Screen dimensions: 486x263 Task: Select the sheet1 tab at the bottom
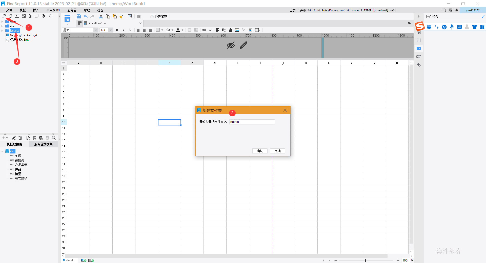[69, 260]
